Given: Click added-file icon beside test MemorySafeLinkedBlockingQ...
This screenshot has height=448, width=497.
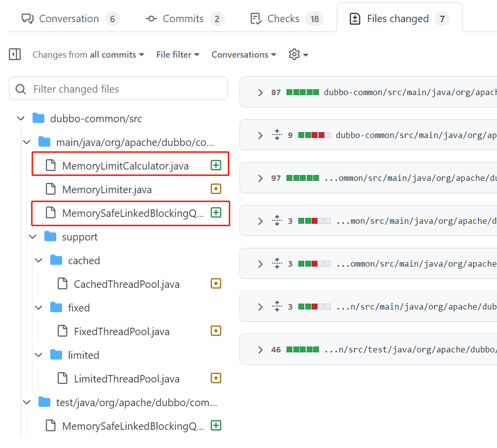Looking at the screenshot, I should (216, 425).
